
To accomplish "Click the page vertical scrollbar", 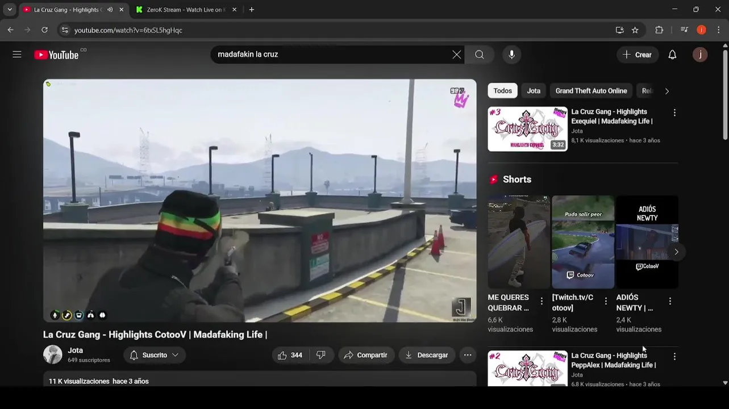I will (725, 95).
